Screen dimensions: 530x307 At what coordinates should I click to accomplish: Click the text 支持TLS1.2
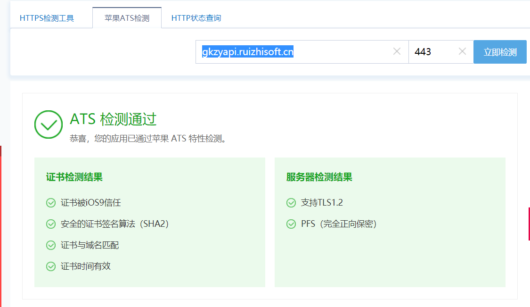(x=322, y=203)
